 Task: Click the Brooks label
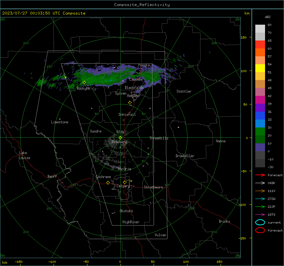pos(224,221)
